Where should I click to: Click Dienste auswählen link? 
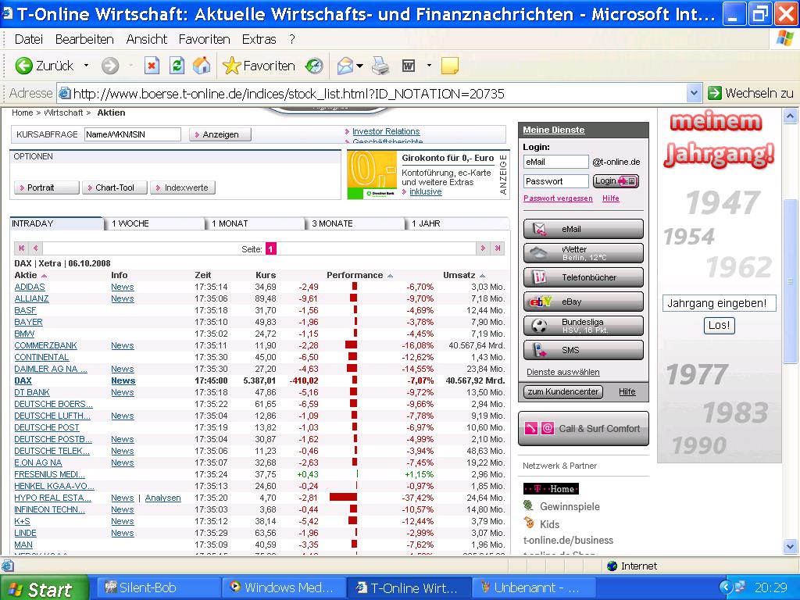[x=562, y=373]
